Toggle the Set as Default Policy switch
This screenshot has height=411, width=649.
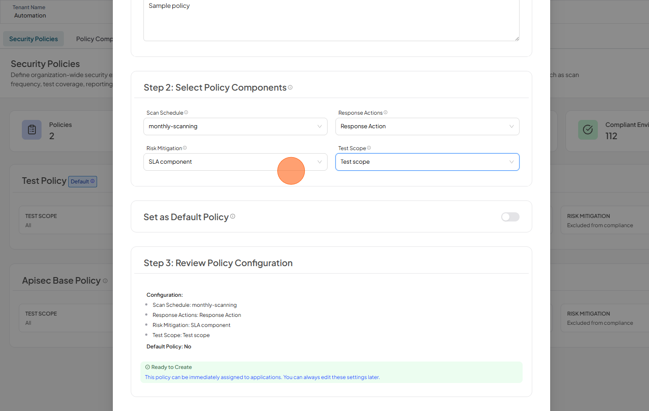point(510,217)
